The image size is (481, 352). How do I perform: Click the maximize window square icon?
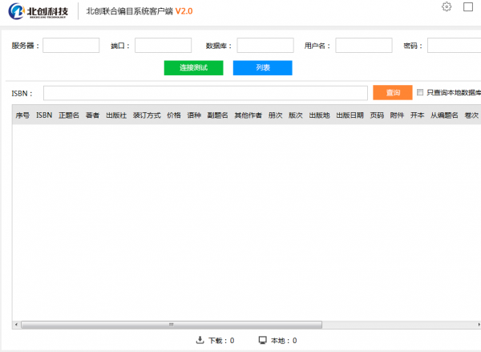tap(468, 6)
